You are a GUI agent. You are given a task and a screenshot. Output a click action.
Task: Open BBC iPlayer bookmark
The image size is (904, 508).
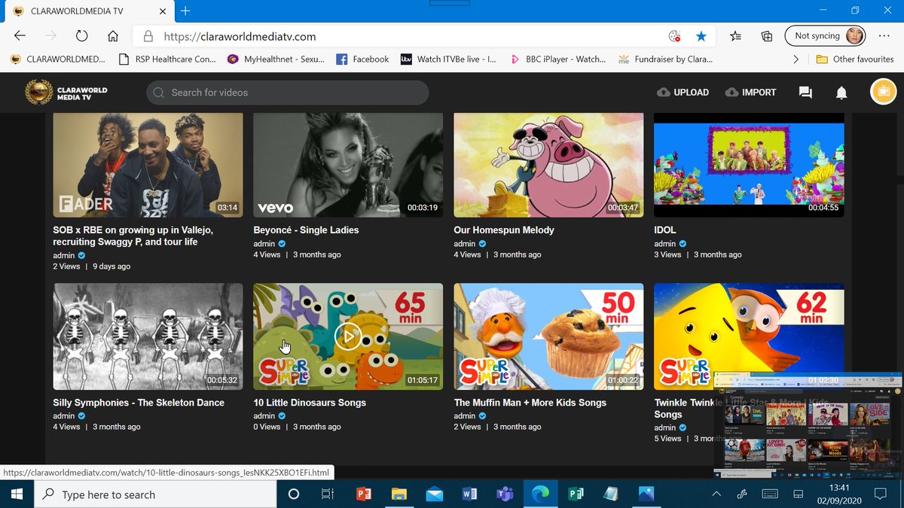[557, 59]
